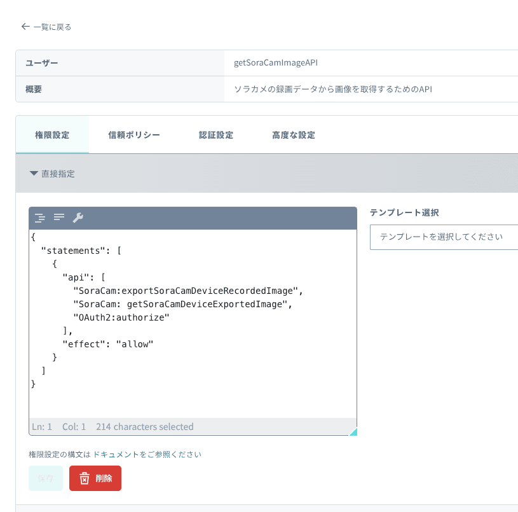Go back via 一覧に戻る link

(x=46, y=27)
